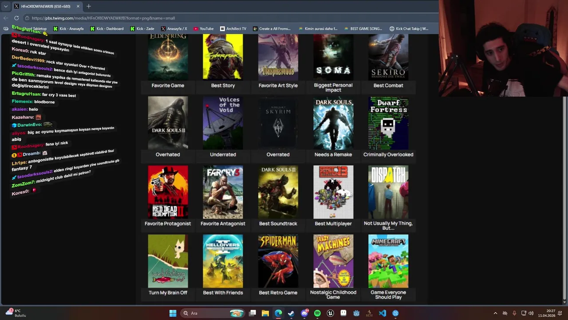Open the Kick Chat Takip bookmark

(x=409, y=28)
